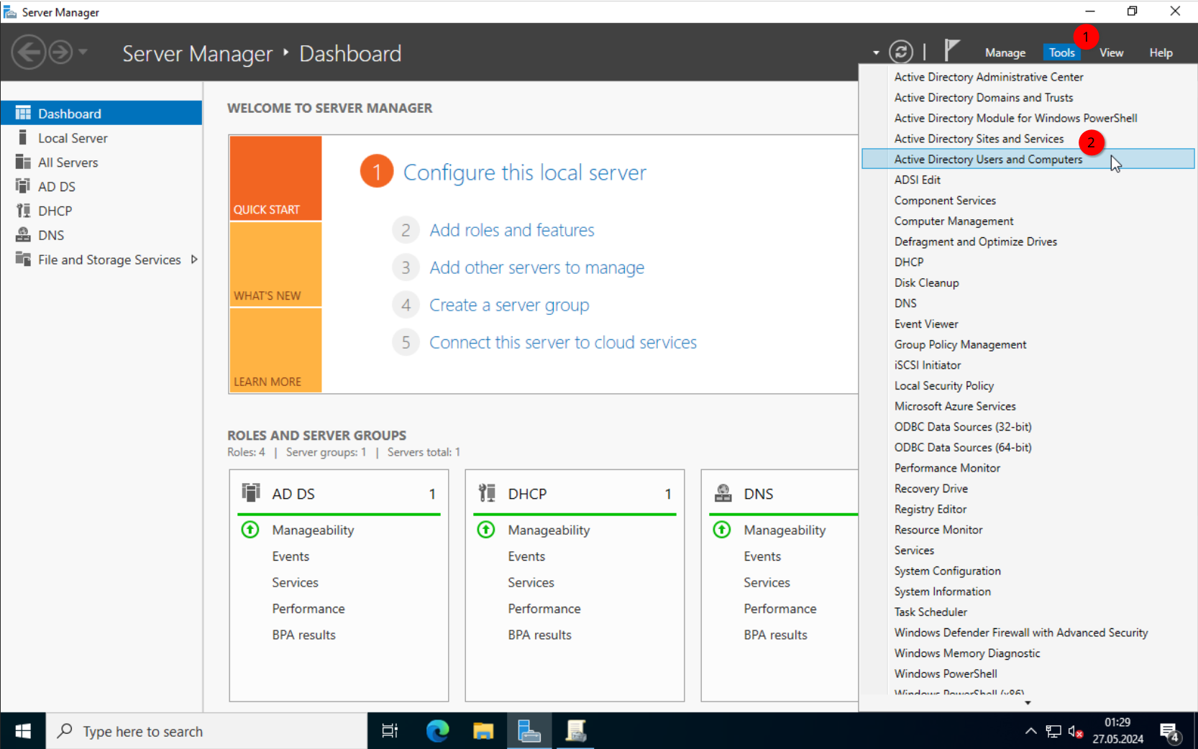The image size is (1198, 749).
Task: Click the File and Storage Services icon
Action: pos(23,259)
